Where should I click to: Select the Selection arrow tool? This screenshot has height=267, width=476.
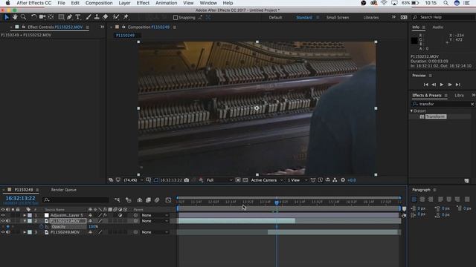7,17
